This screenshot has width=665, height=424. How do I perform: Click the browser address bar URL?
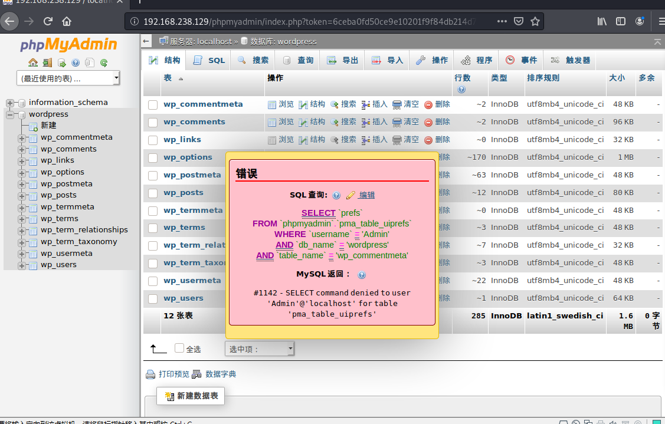(310, 21)
